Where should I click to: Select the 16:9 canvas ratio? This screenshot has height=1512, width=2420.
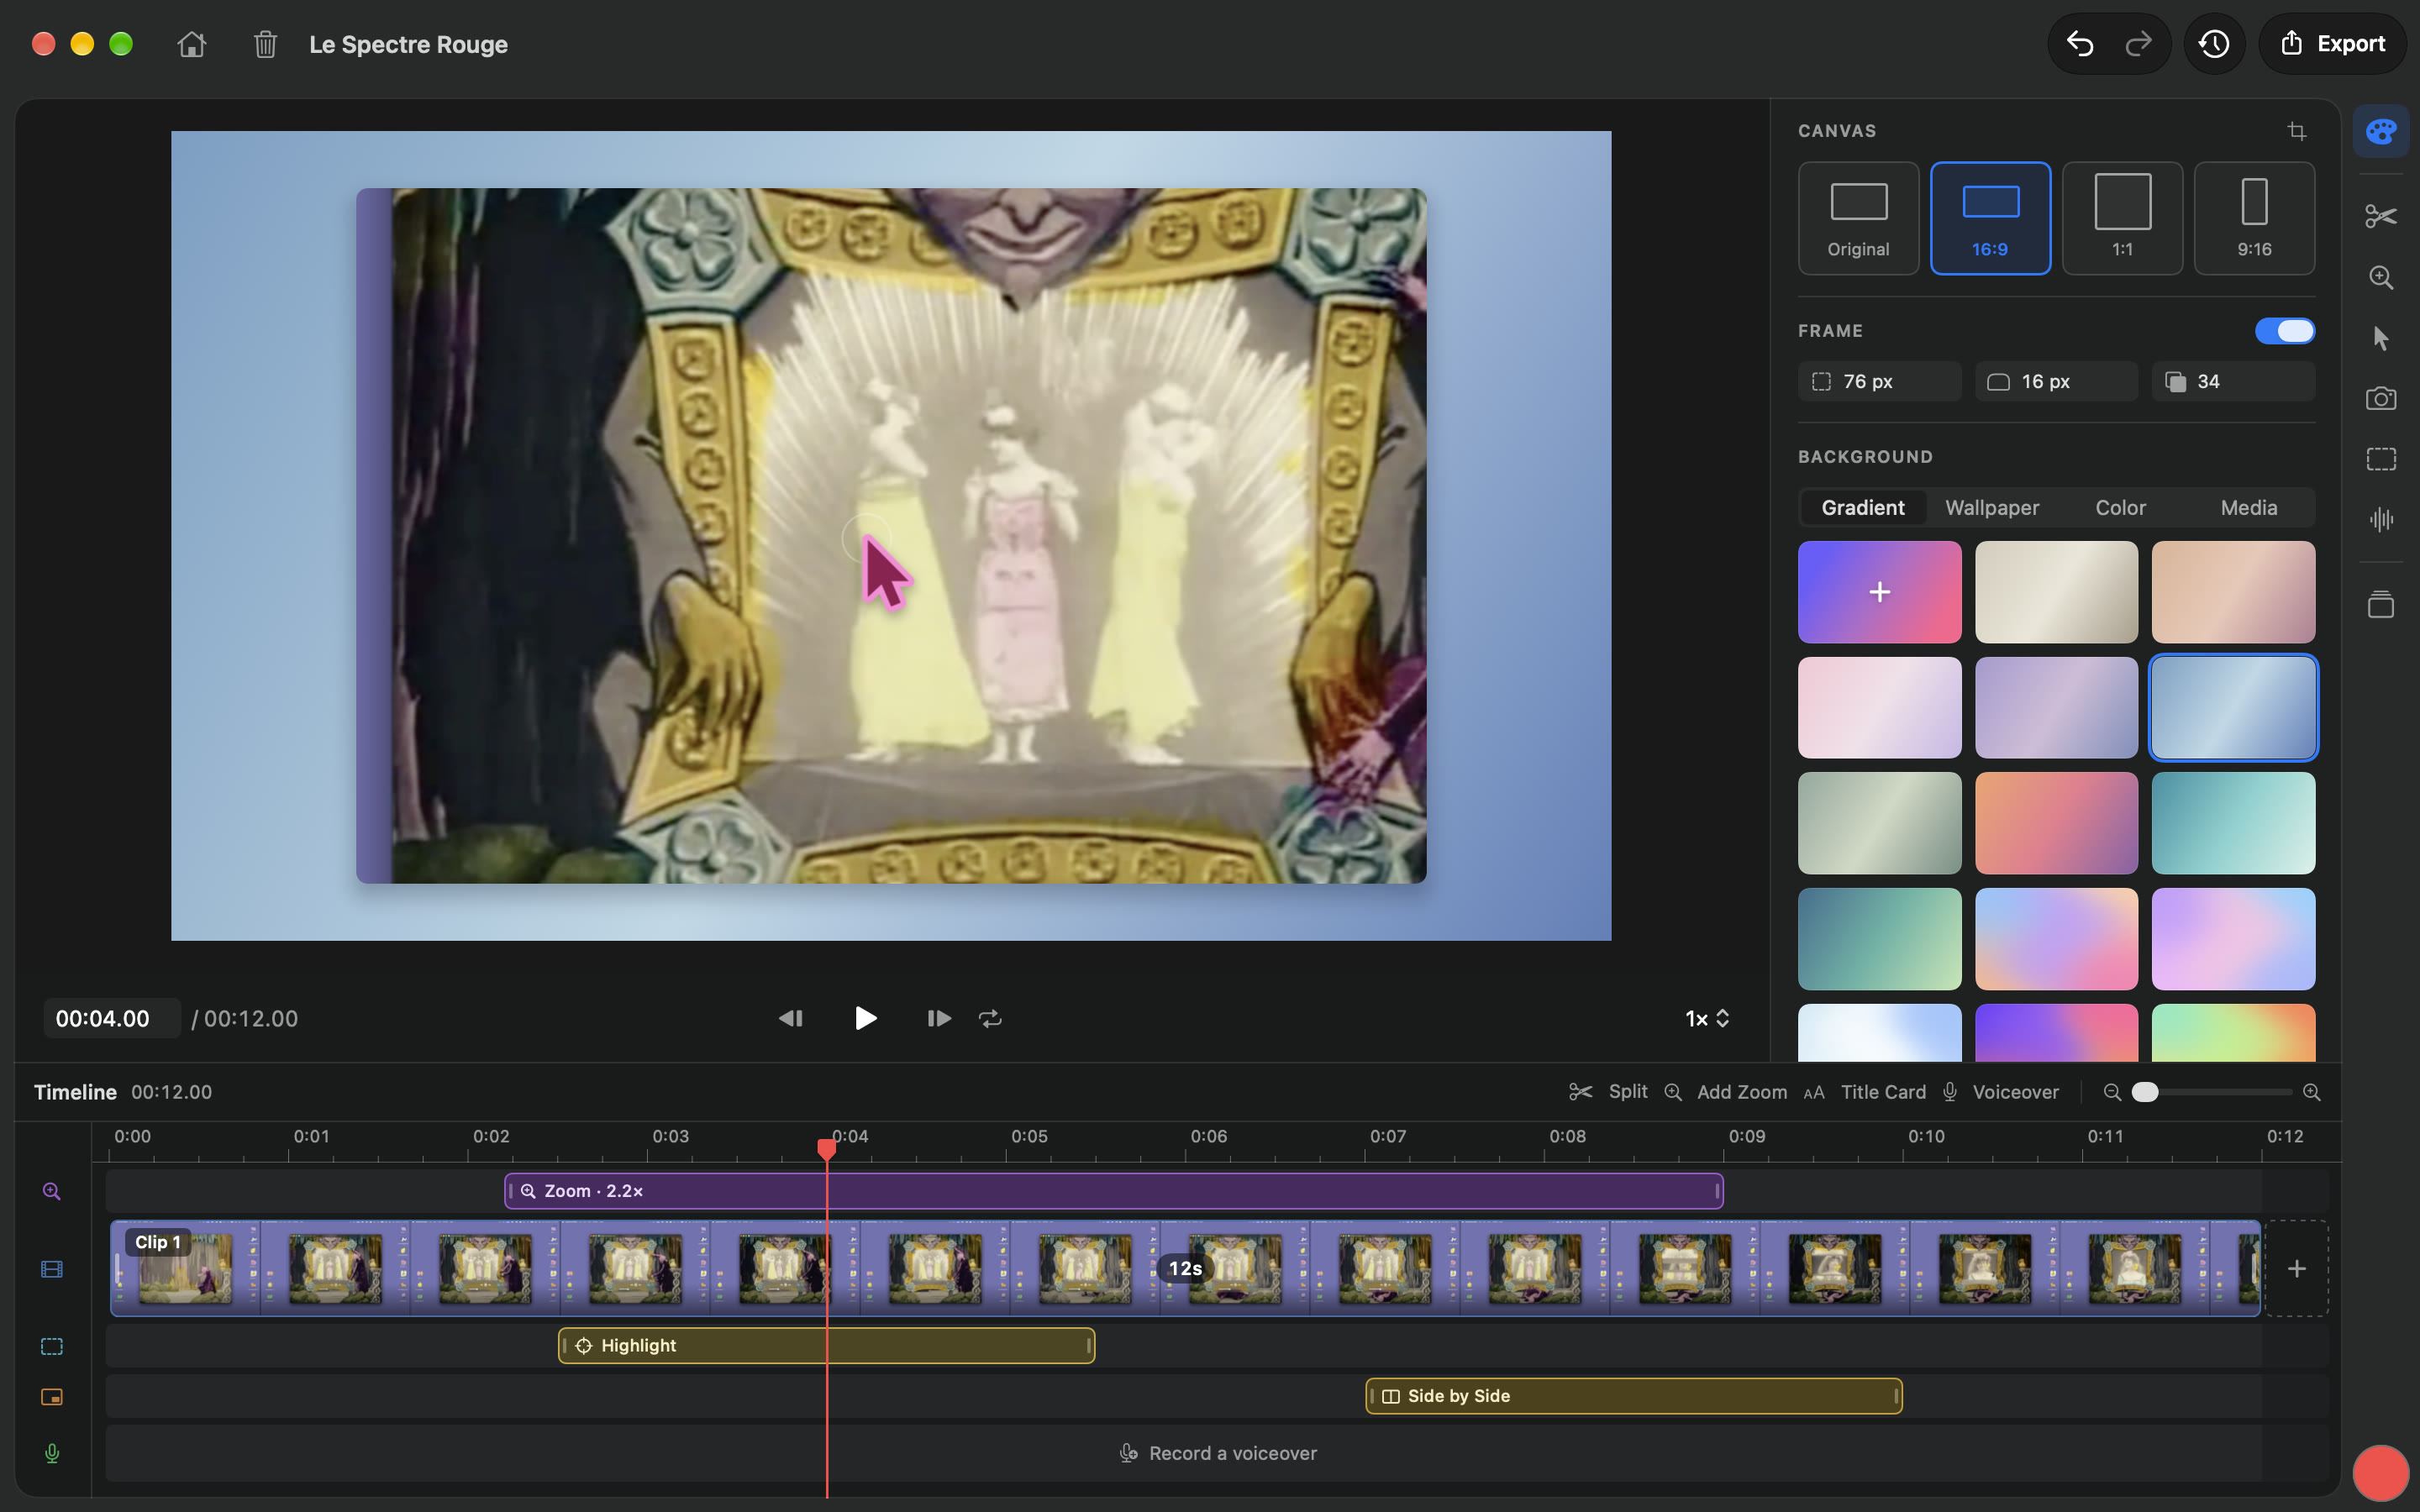(1990, 218)
